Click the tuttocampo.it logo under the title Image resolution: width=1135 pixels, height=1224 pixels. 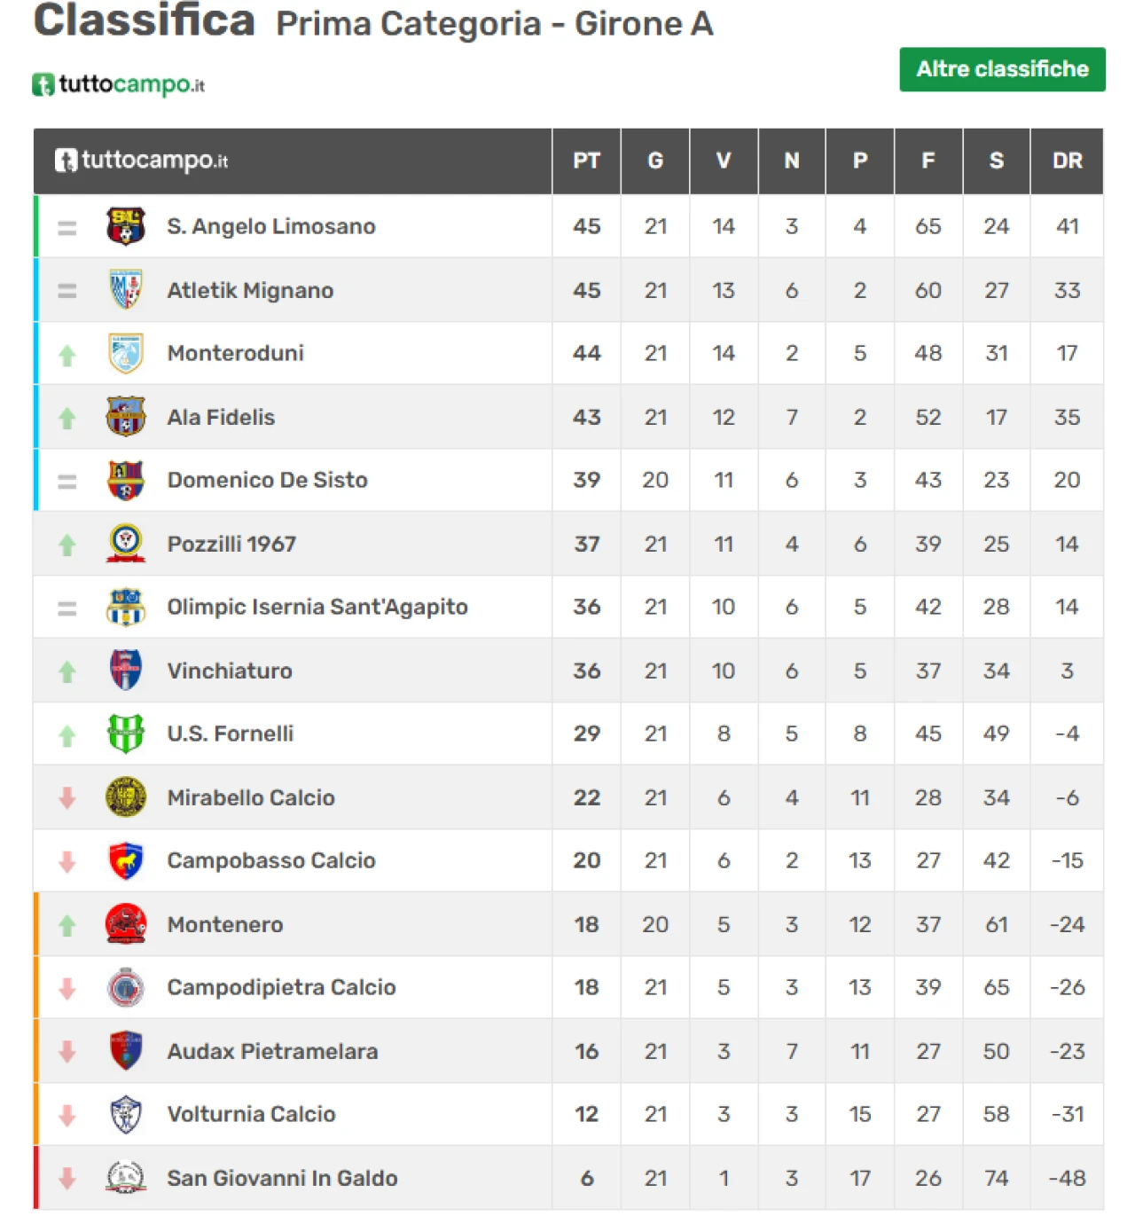(119, 84)
